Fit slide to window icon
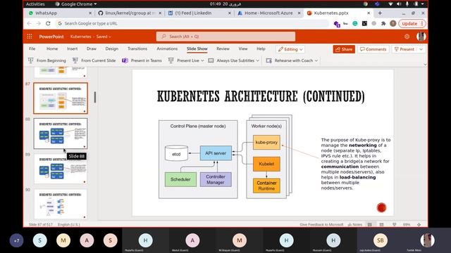Viewport: 451px width, 253px height. (x=419, y=224)
